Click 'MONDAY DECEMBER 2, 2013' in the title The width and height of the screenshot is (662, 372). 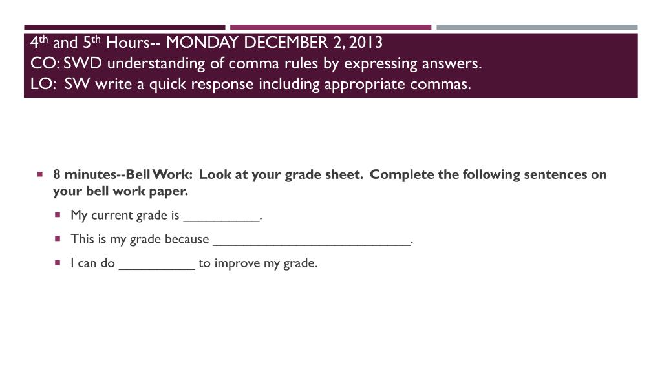tap(274, 43)
